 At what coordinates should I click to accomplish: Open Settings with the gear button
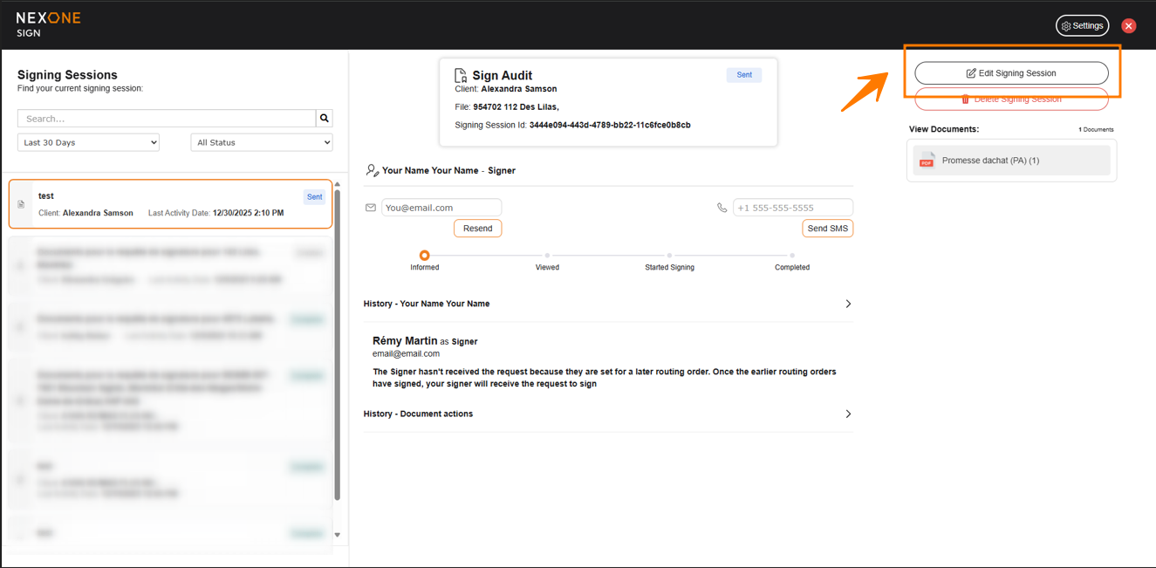click(1082, 26)
